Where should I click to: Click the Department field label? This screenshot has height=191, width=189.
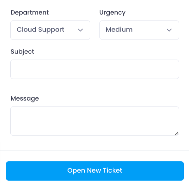tap(30, 13)
